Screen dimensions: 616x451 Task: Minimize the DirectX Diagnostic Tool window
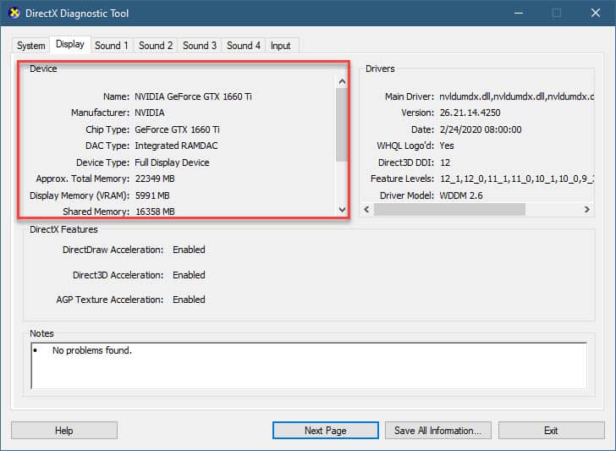[519, 13]
